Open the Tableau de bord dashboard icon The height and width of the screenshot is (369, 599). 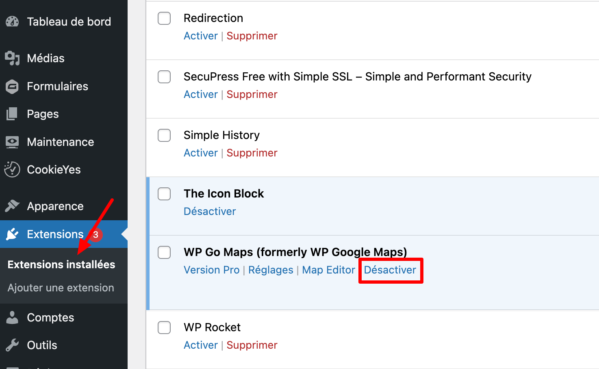point(12,22)
